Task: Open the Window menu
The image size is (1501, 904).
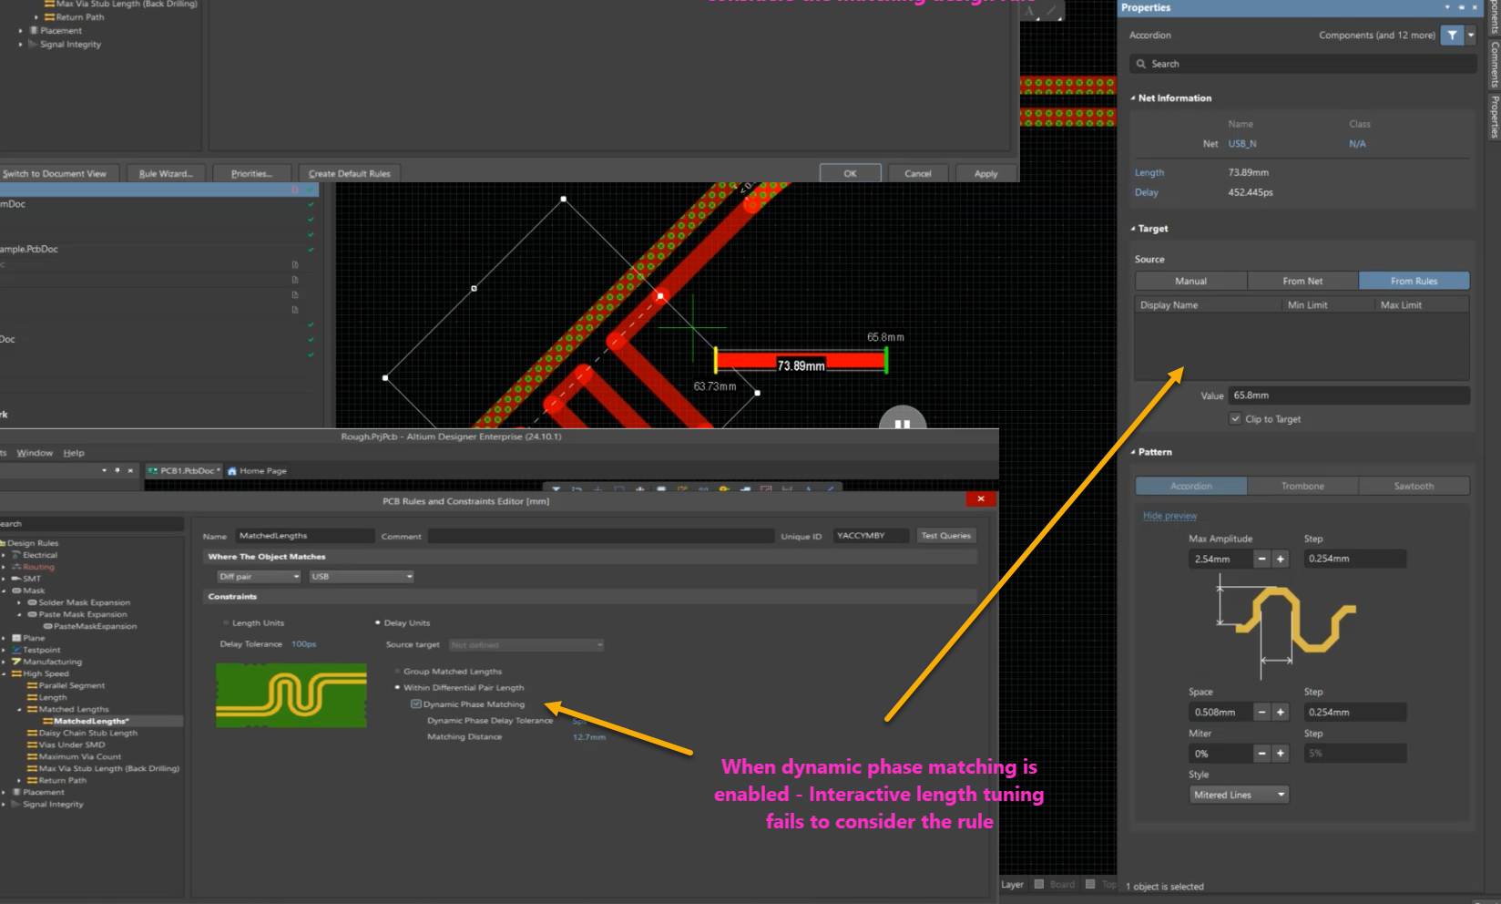Action: coord(35,453)
